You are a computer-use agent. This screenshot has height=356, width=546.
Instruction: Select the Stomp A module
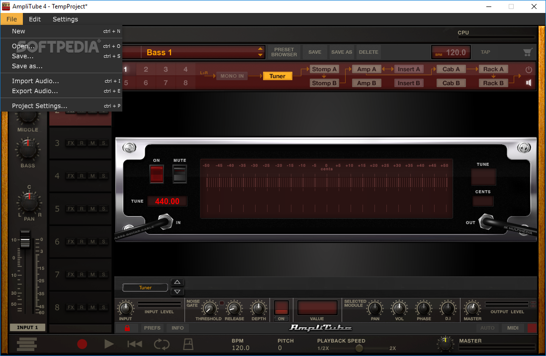(324, 69)
